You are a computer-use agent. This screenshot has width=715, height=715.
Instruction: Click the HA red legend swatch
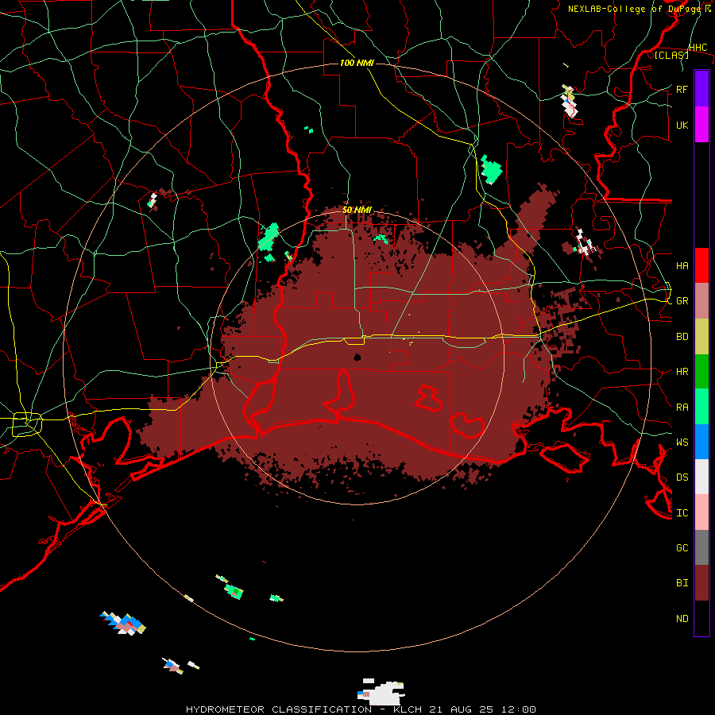[x=701, y=265]
